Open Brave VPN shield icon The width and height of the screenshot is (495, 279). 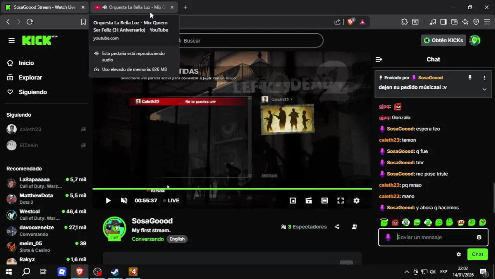point(476,22)
